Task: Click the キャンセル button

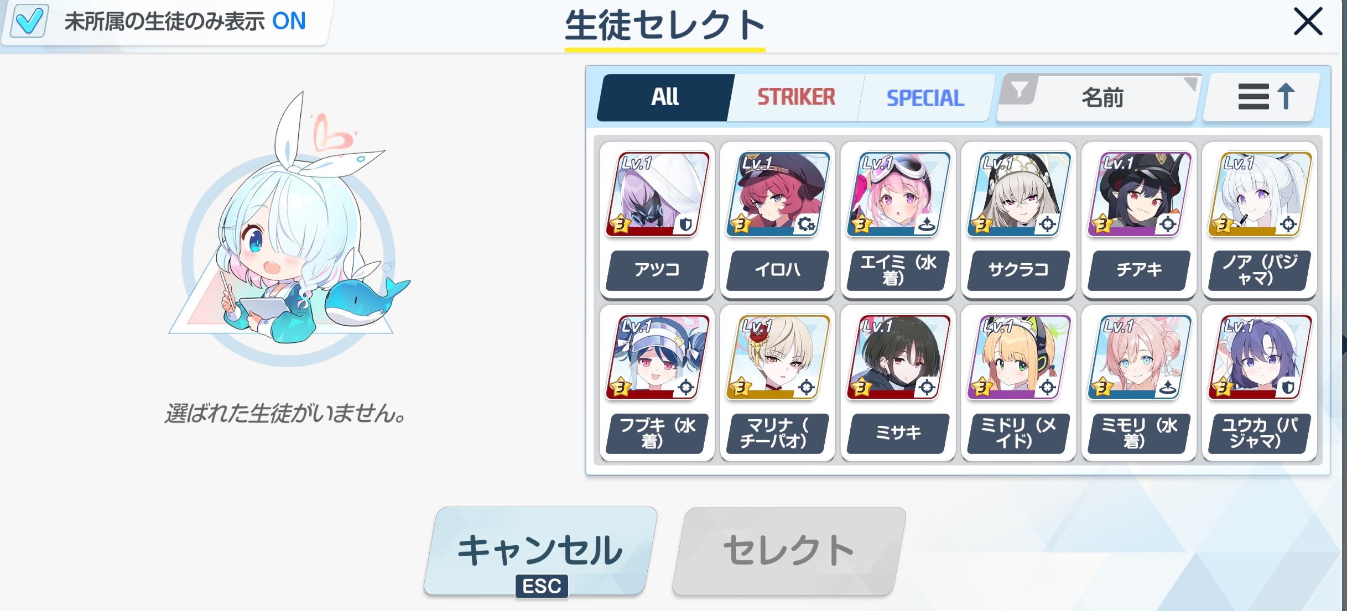Action: coord(540,551)
